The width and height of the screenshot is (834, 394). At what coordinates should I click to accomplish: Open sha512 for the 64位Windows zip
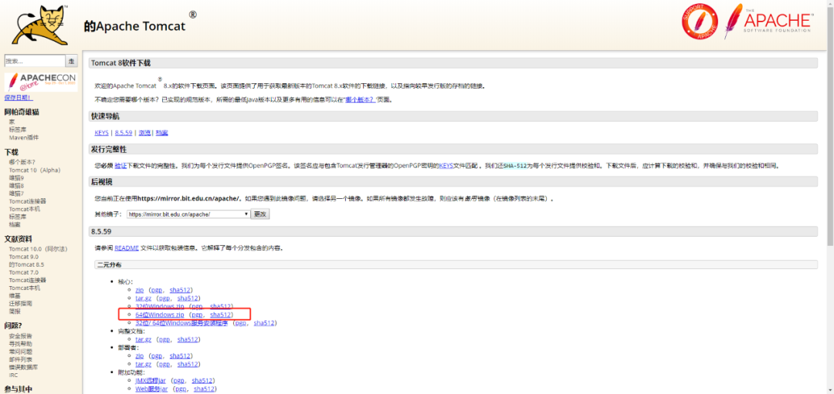221,315
